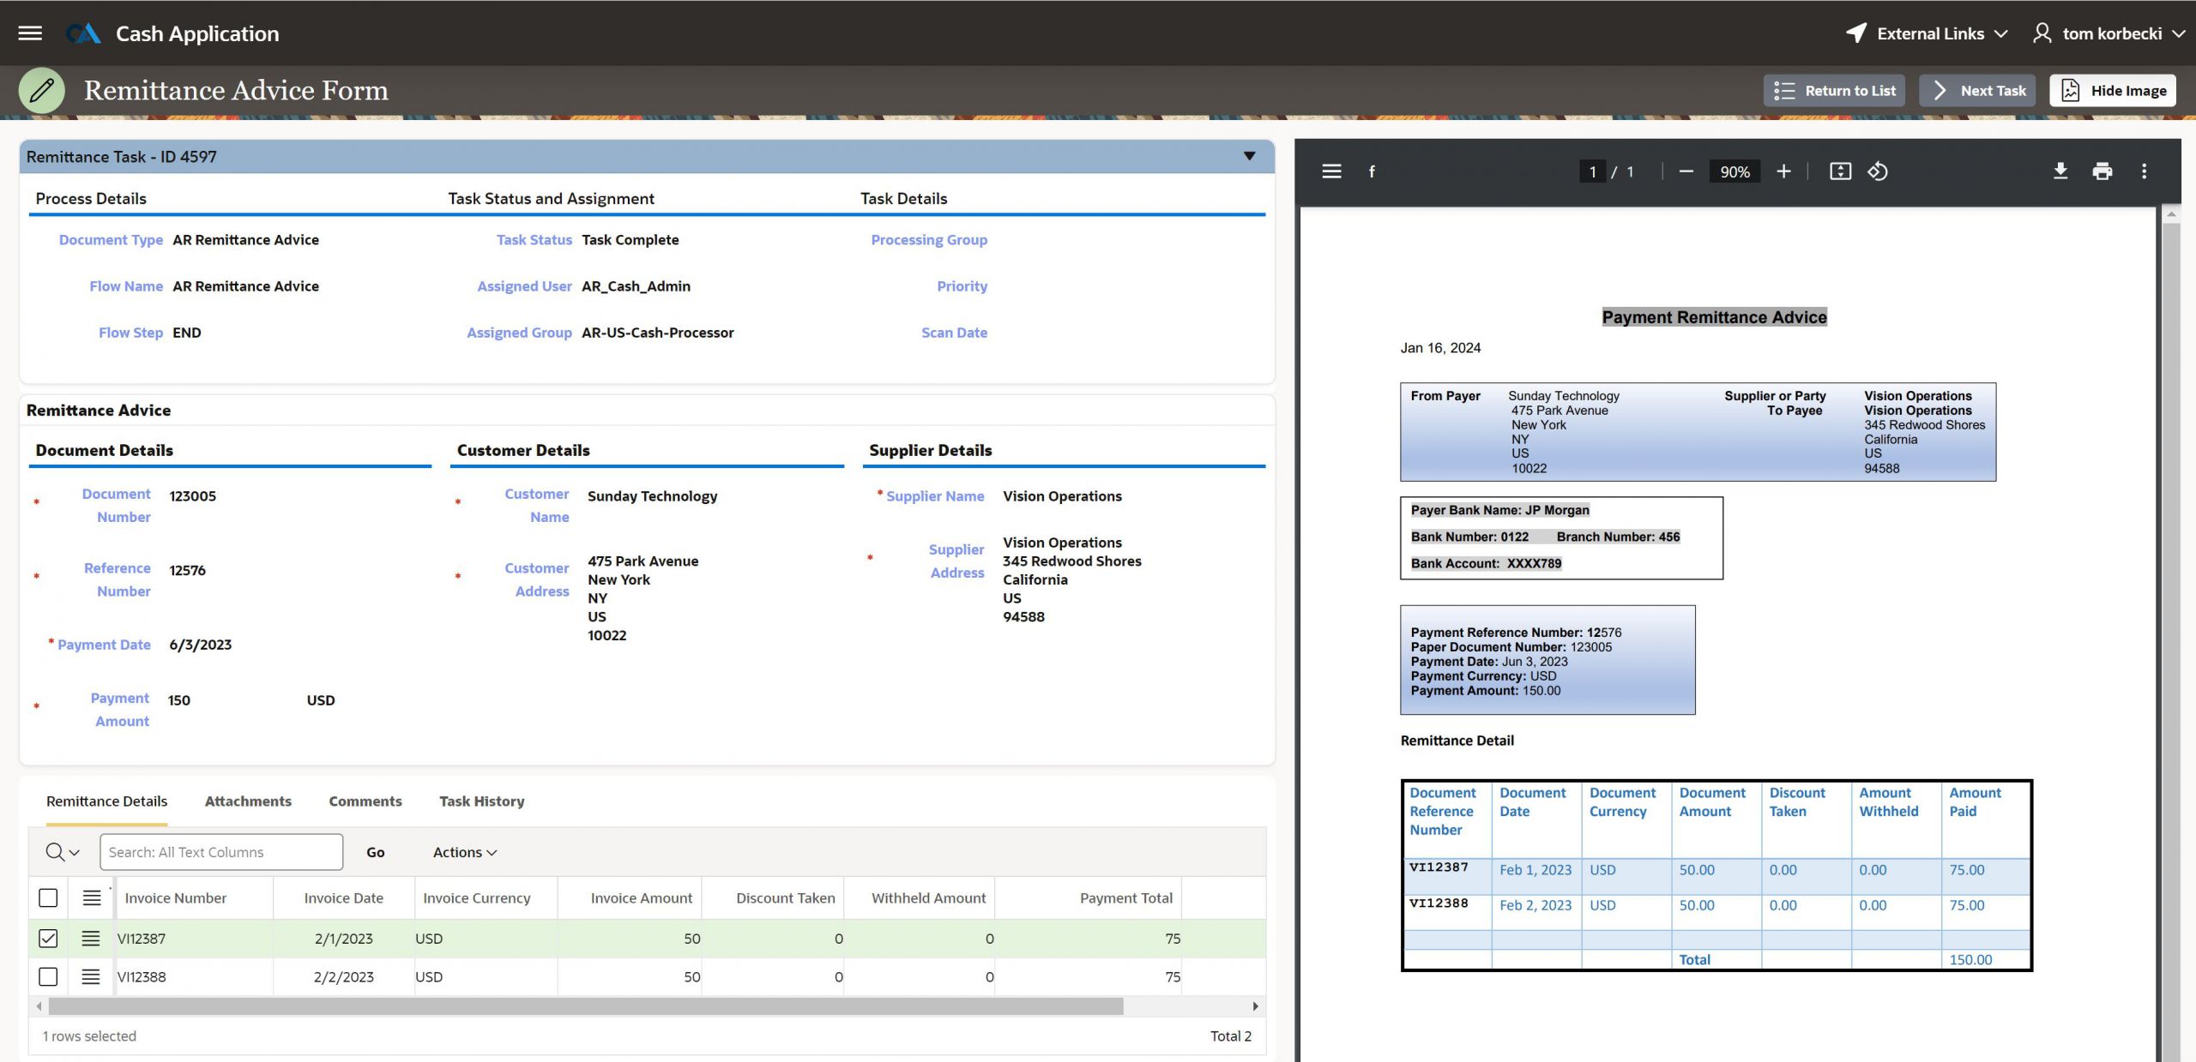Click the Document Number value 123005

pos(193,496)
